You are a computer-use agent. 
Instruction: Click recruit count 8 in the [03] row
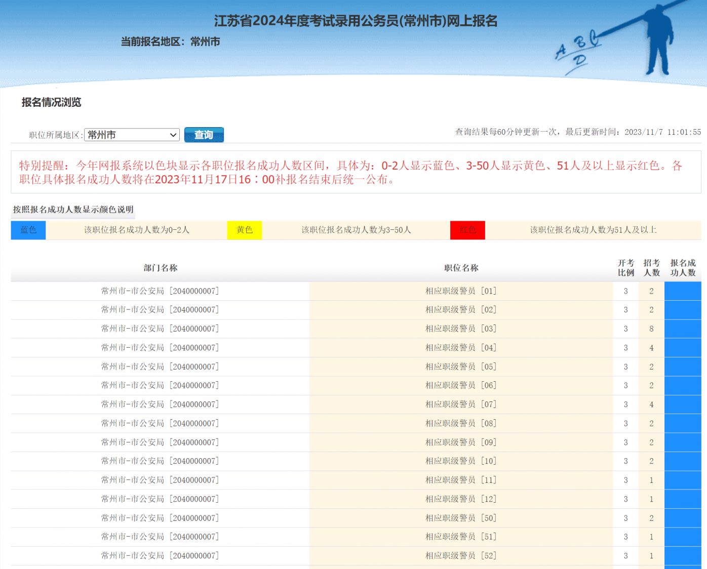[652, 329]
